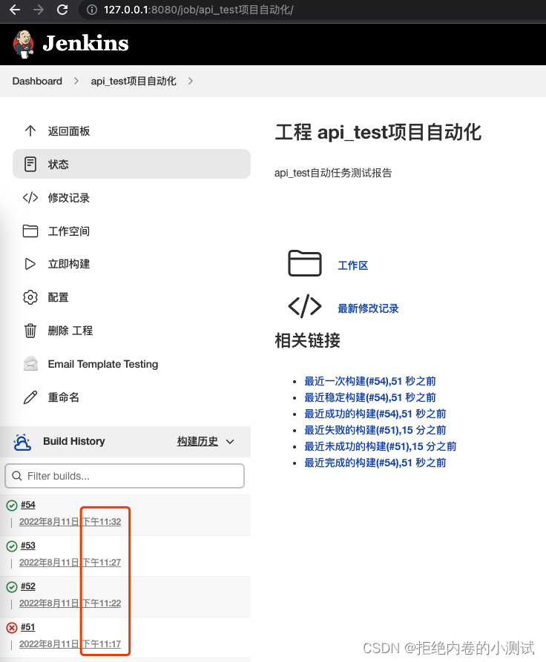The height and width of the screenshot is (662, 546).
Task: Open 最近失败的构建(#51) link
Action: click(x=375, y=430)
